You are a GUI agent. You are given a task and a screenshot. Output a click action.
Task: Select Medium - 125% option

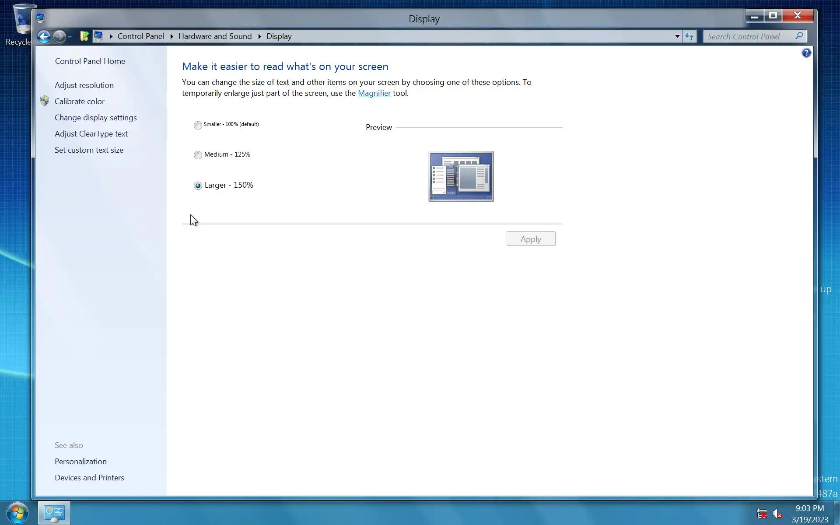coord(198,155)
